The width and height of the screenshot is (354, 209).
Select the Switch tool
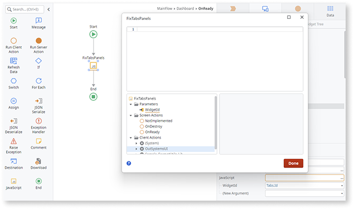pyautogui.click(x=13, y=84)
